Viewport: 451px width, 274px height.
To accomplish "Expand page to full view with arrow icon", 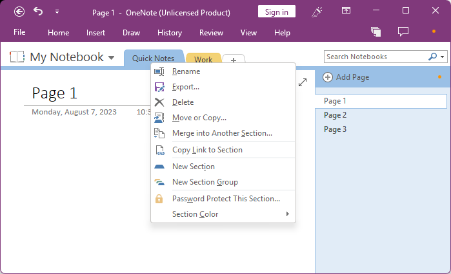I will 303,82.
